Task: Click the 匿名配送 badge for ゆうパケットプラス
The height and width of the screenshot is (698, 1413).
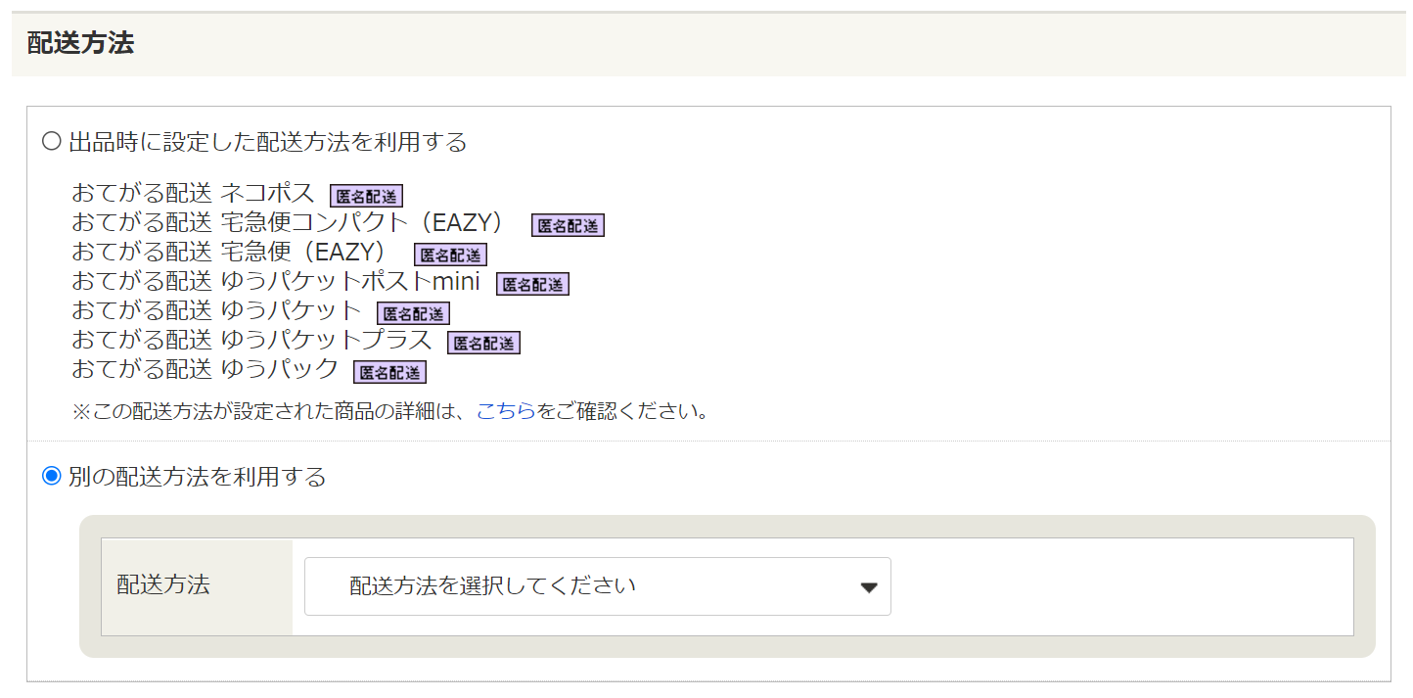Action: 483,343
